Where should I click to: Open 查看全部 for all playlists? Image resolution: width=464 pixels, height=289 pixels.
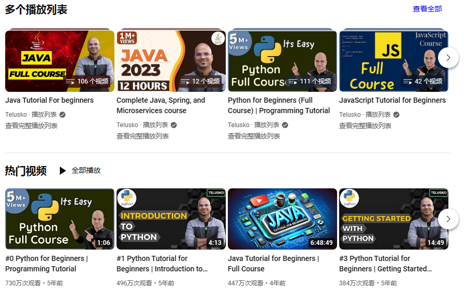427,9
